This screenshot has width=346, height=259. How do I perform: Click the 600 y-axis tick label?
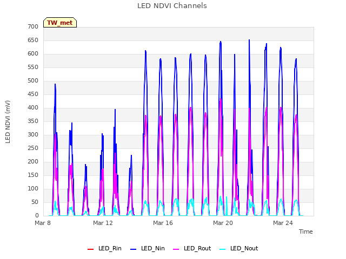coord(33,54)
